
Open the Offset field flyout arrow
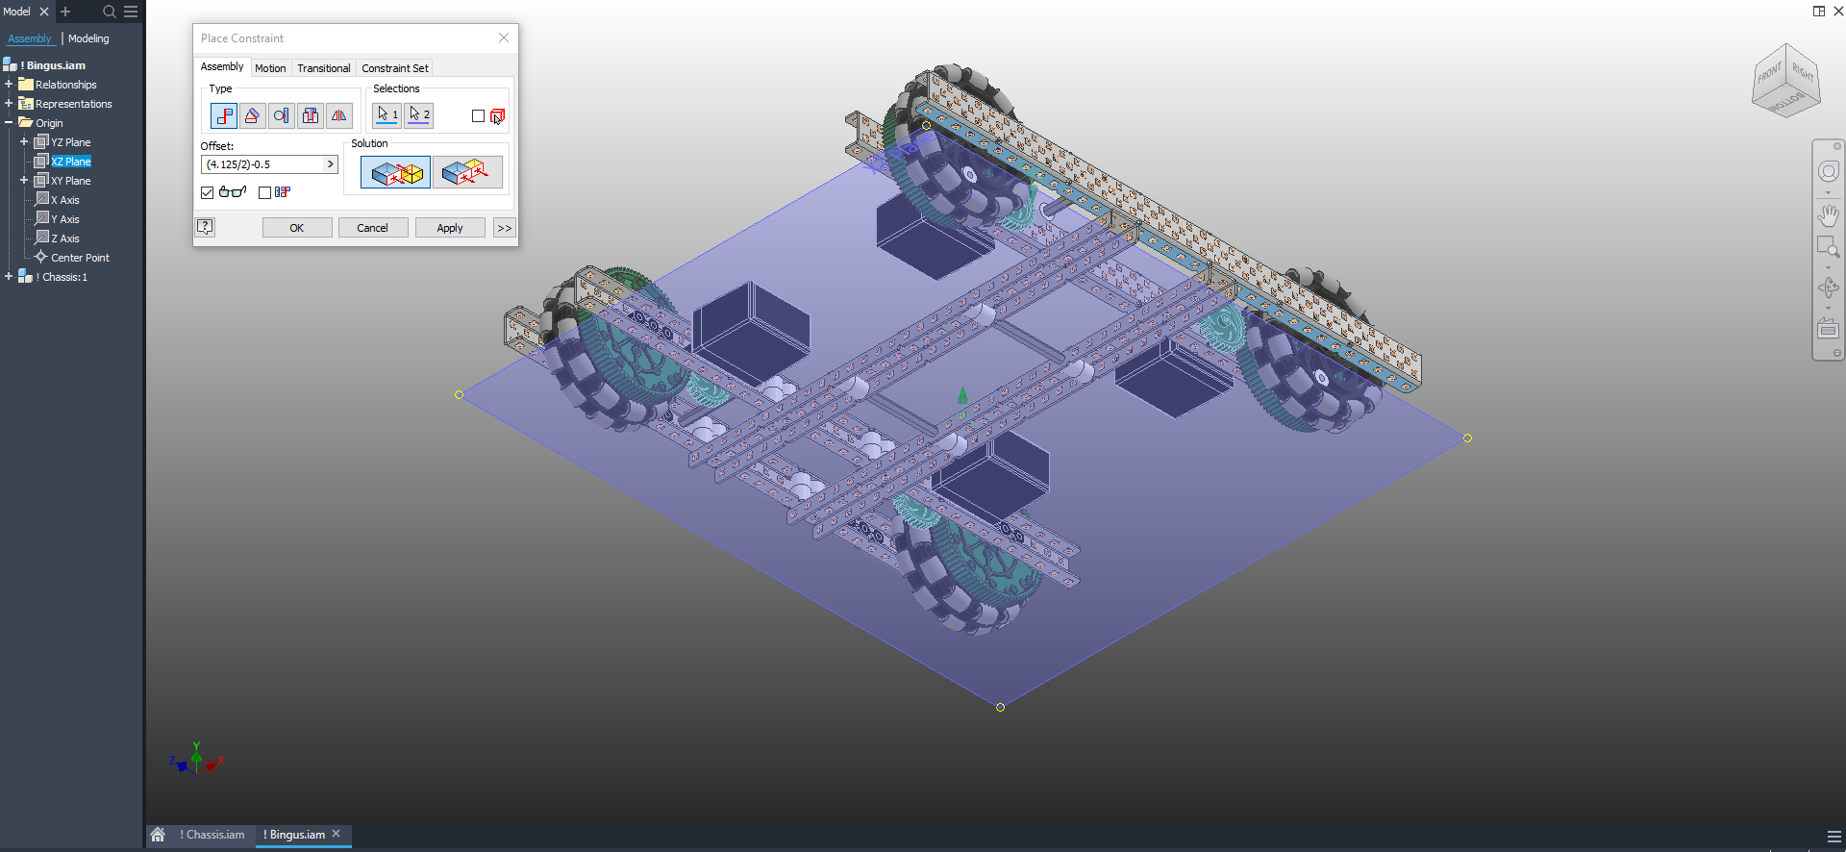330,164
